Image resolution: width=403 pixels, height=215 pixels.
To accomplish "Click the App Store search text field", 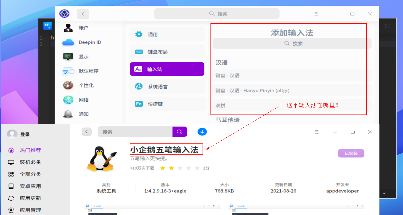I will (x=135, y=132).
